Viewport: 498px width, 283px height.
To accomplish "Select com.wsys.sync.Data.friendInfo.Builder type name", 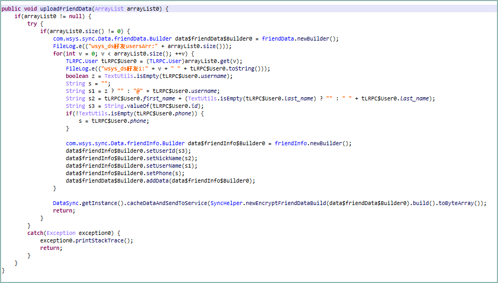I will coord(125,144).
